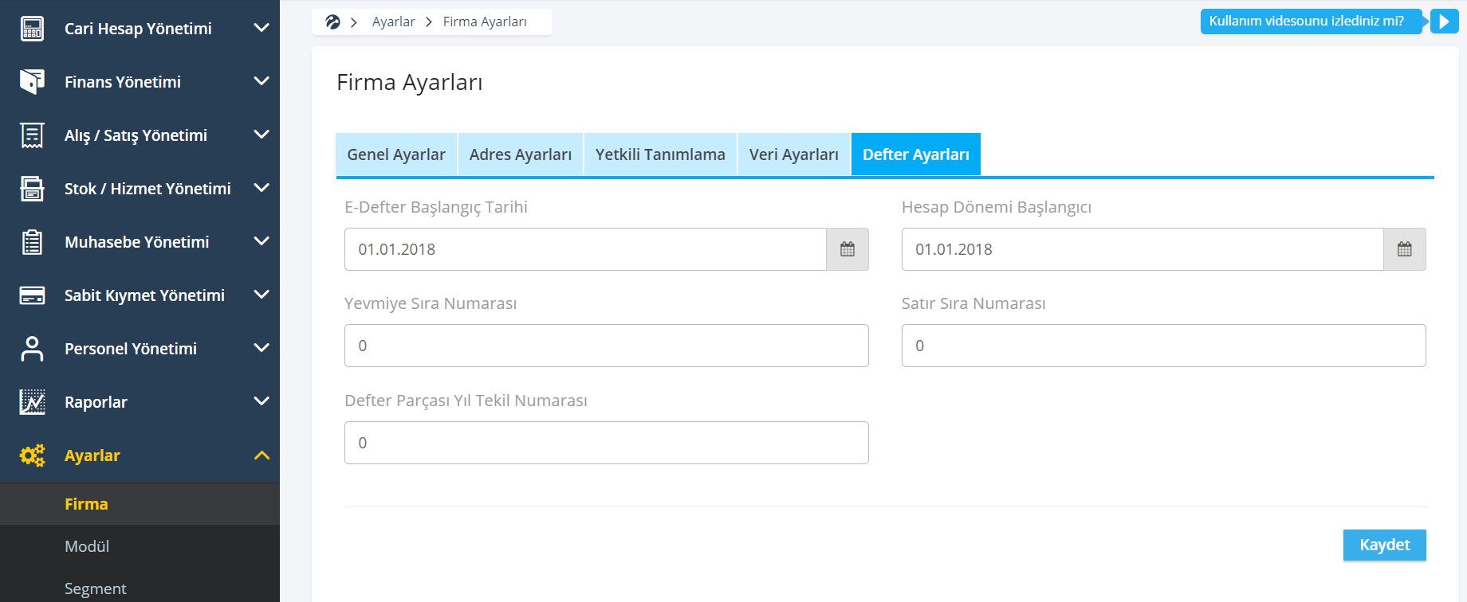
Task: Expand Alış / Satış Yönetimi chevron
Action: (261, 135)
